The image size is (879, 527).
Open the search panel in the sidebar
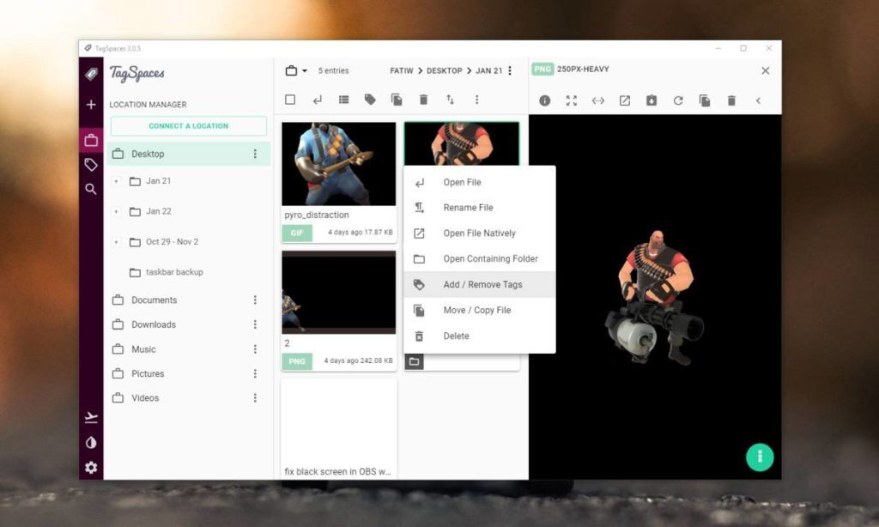91,189
